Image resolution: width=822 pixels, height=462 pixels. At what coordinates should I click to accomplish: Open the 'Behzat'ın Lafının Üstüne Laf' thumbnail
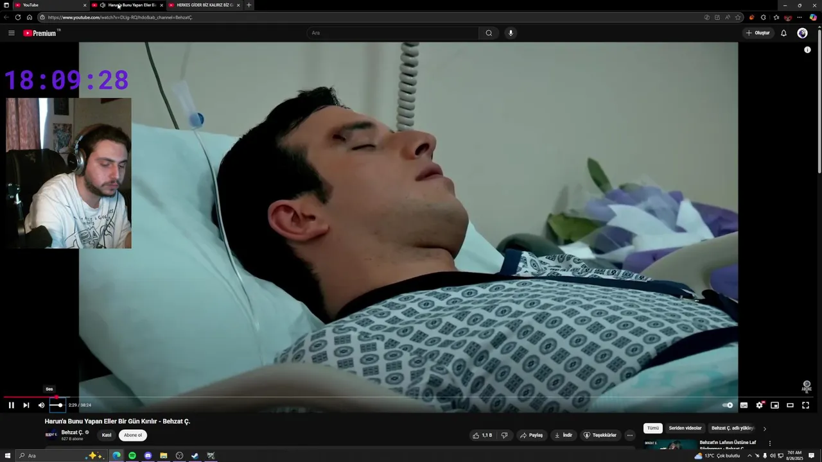pyautogui.click(x=670, y=444)
